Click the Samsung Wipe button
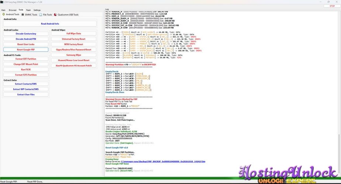Viewport: 341px width, 184px height. click(74, 55)
